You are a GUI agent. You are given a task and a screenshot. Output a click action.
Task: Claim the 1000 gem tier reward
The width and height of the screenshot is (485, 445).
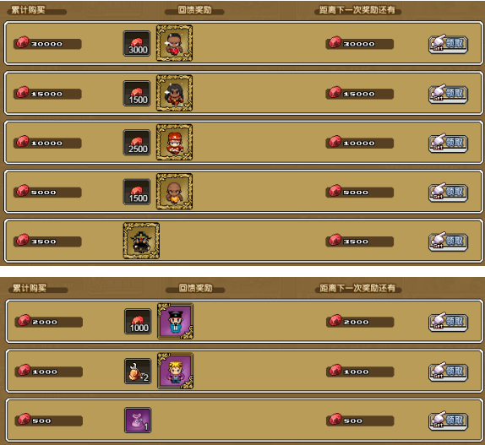click(448, 372)
